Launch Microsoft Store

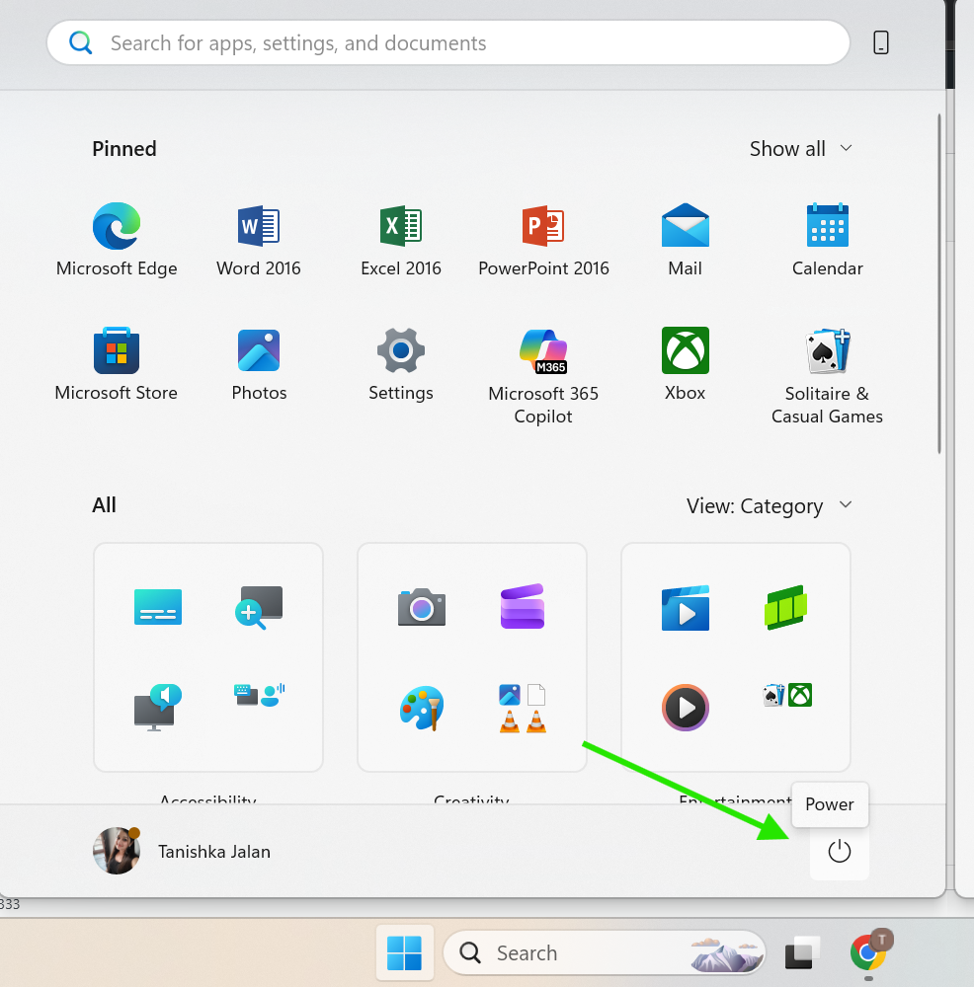click(x=117, y=364)
